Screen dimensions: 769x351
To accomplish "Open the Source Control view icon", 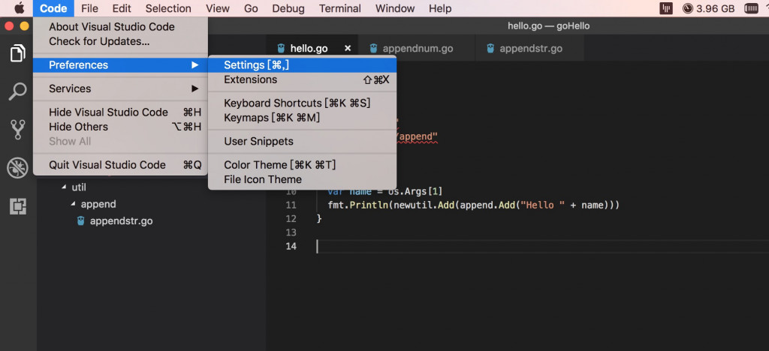I will click(18, 130).
